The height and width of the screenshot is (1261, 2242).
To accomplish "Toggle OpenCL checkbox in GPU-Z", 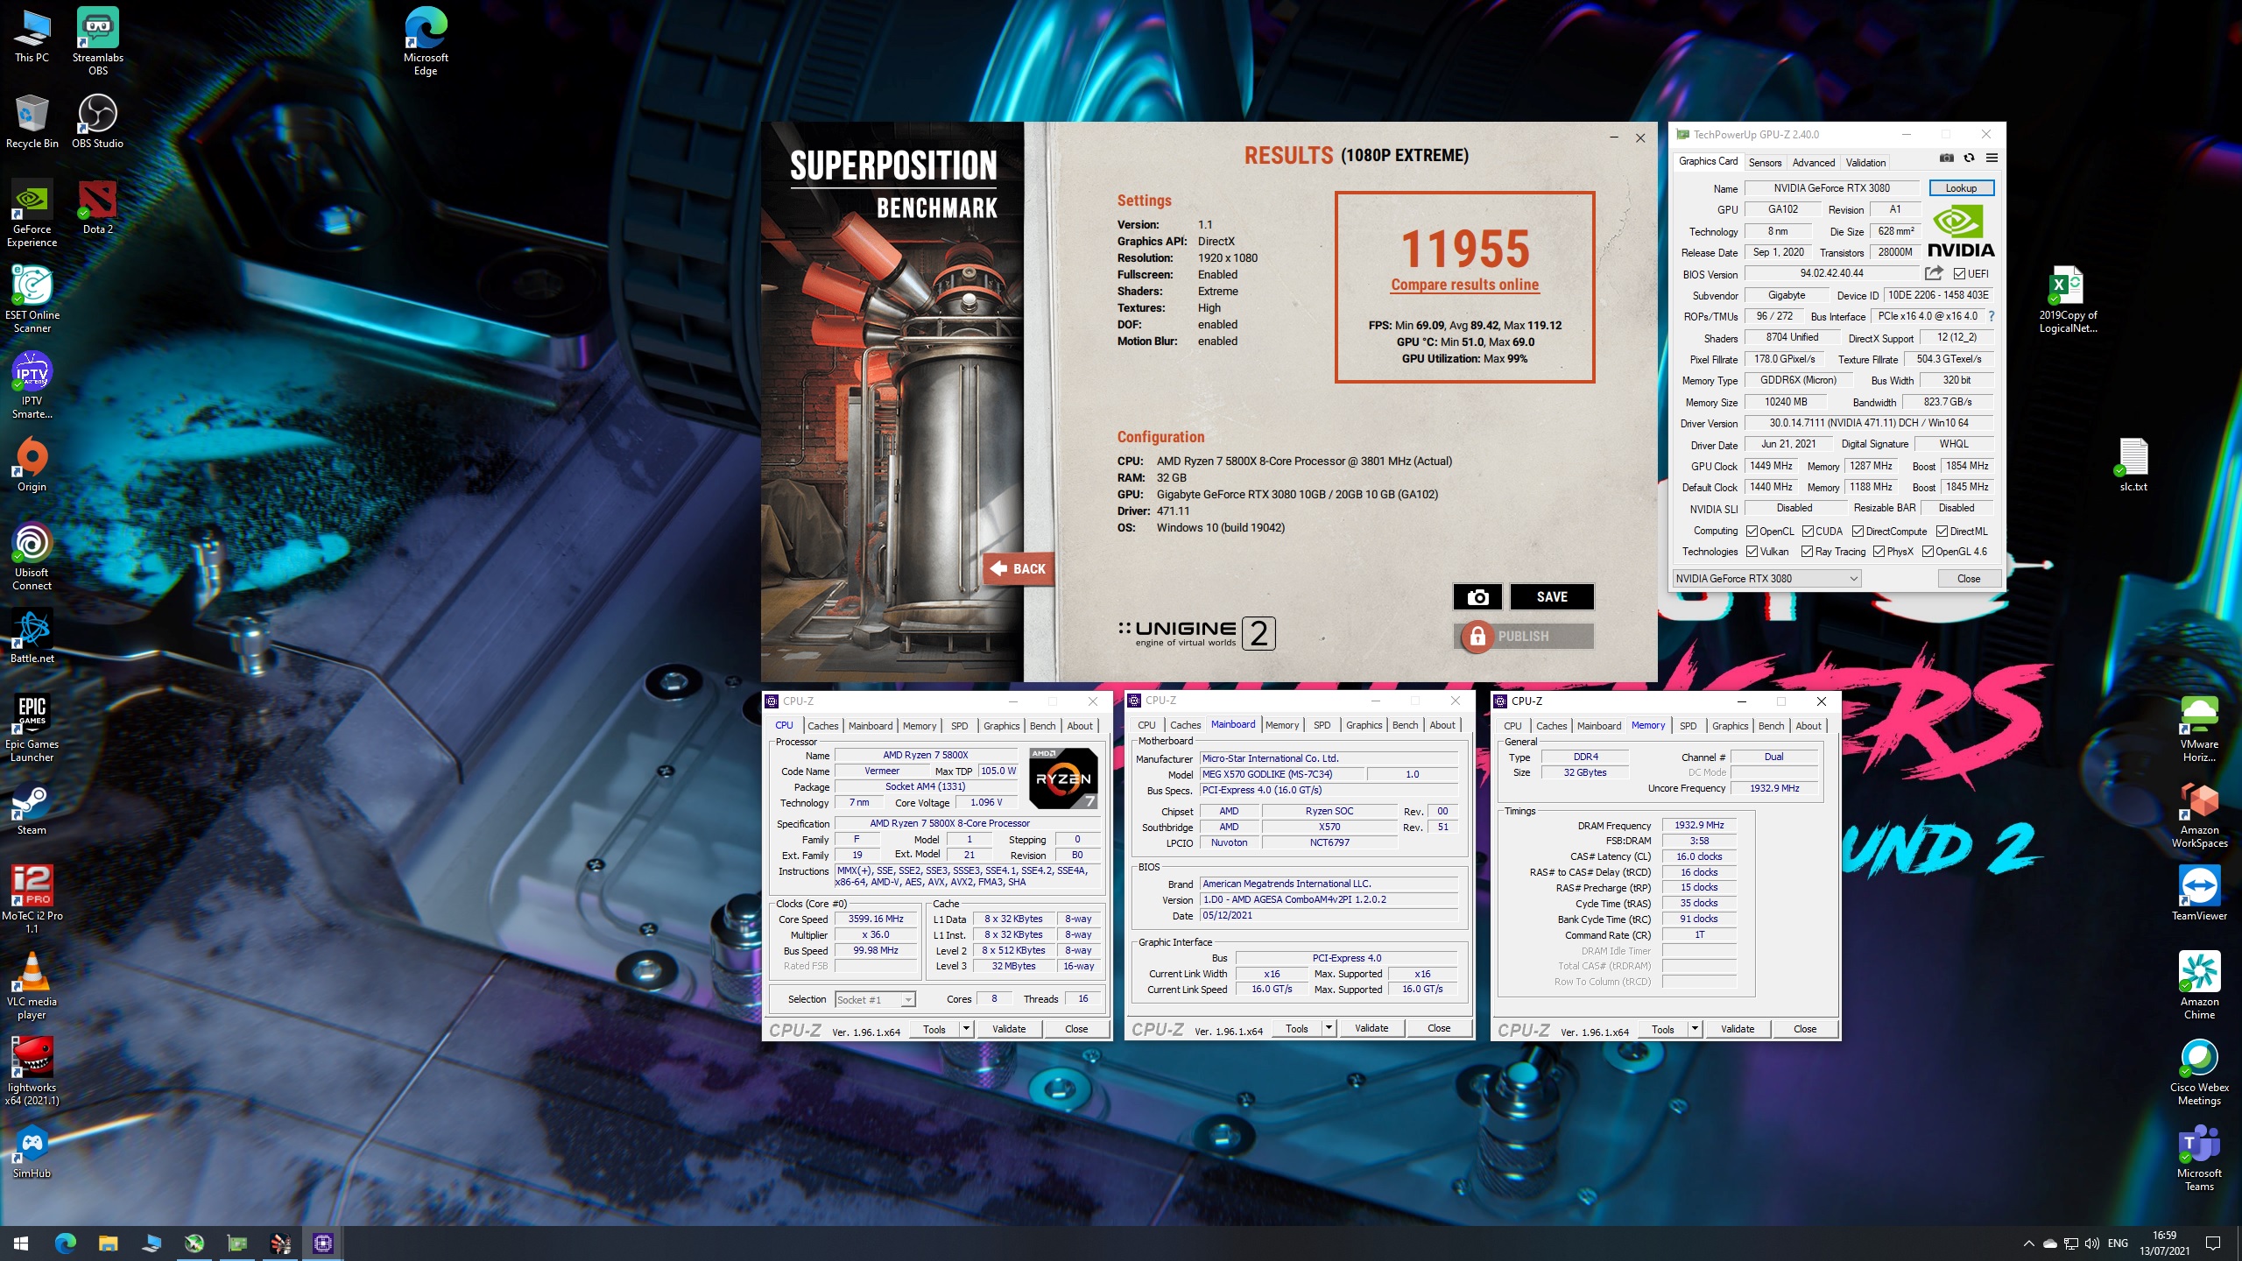I will [x=1752, y=532].
